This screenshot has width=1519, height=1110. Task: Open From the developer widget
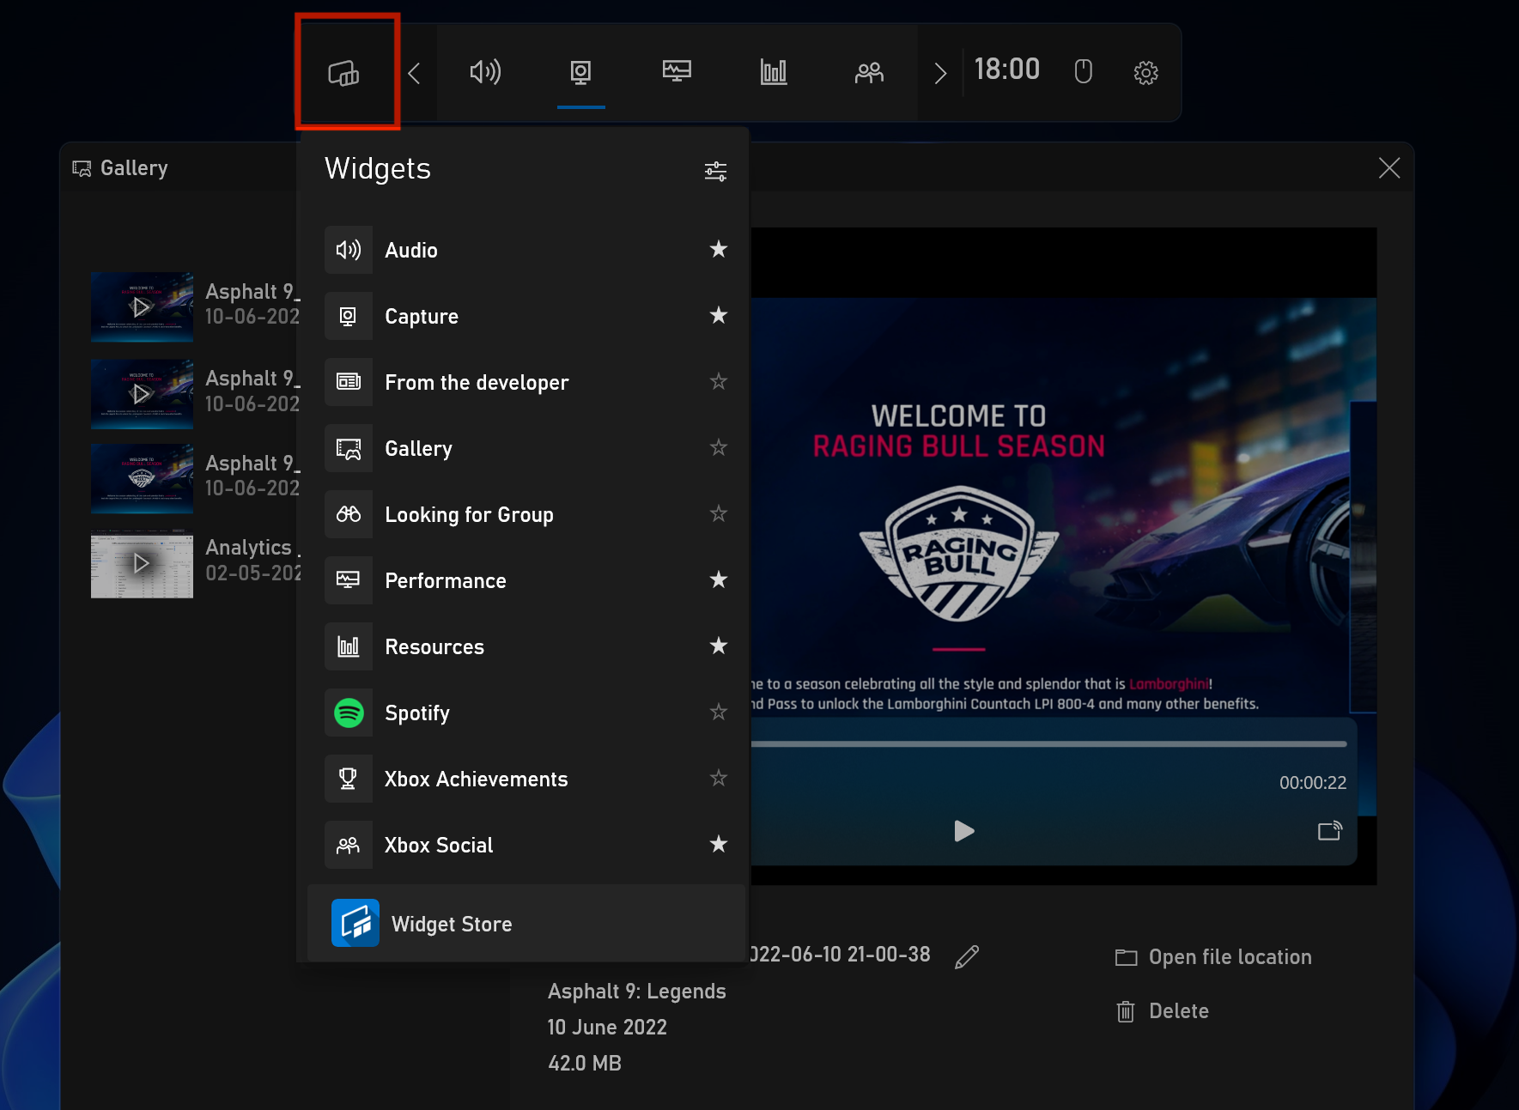tap(526, 382)
